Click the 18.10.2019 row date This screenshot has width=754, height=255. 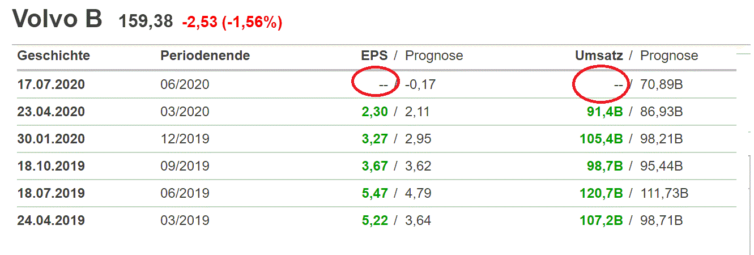[x=51, y=166]
